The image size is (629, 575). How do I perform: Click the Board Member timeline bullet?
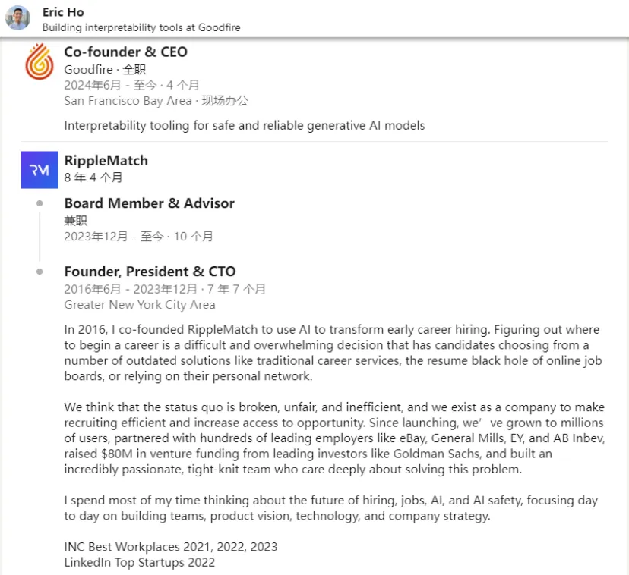[x=40, y=203]
